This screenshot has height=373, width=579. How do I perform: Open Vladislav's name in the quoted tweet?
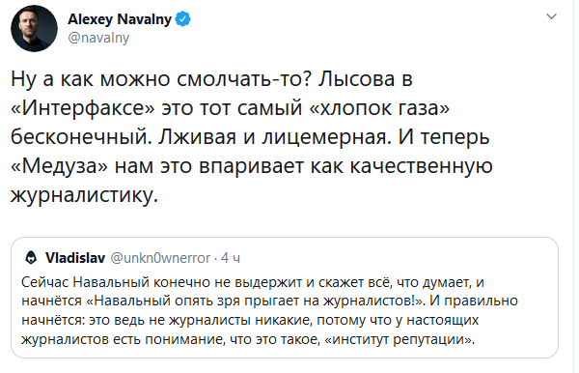click(x=75, y=258)
